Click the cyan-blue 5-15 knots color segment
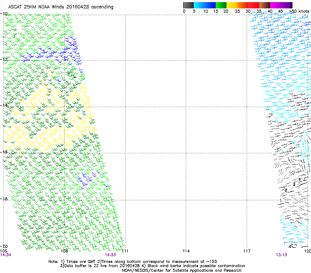Screen dimensions: 311x273 205,5
